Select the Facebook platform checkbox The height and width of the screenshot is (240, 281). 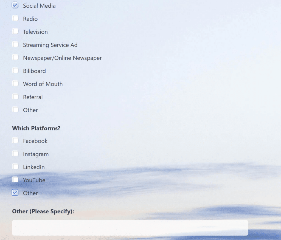[15, 140]
